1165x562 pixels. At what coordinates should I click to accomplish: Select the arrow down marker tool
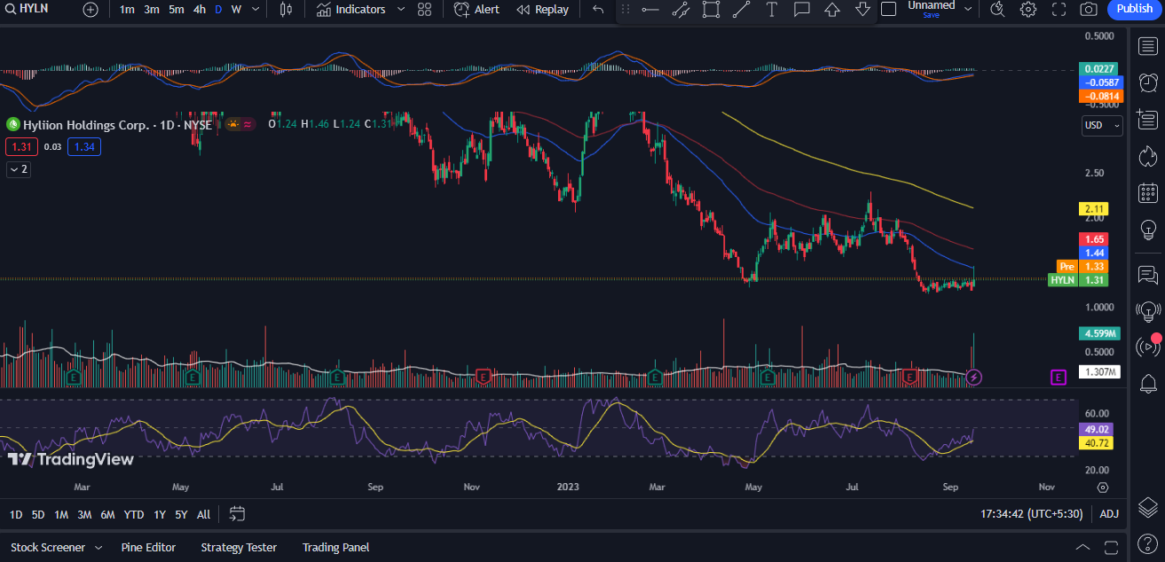pos(862,9)
